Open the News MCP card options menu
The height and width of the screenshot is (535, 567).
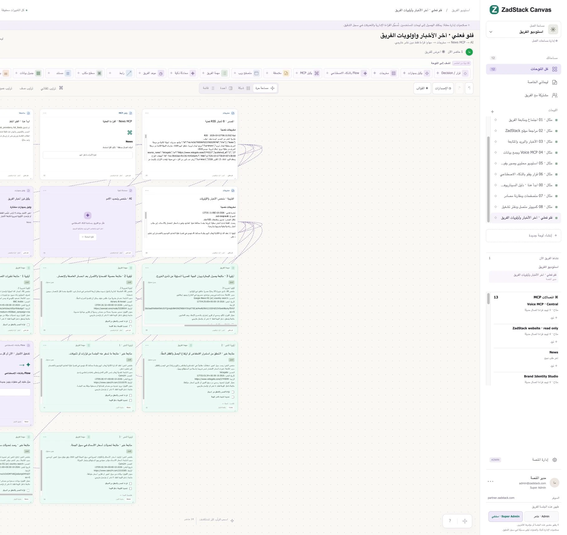point(45,113)
